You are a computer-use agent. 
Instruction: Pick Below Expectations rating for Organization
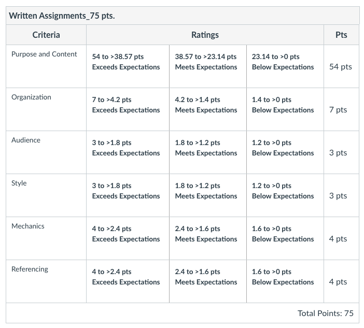pos(285,109)
